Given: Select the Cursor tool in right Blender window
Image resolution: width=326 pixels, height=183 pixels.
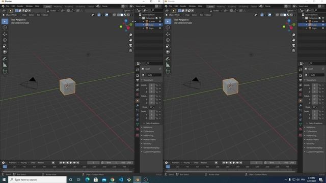Looking at the screenshot, I should [x=168, y=27].
